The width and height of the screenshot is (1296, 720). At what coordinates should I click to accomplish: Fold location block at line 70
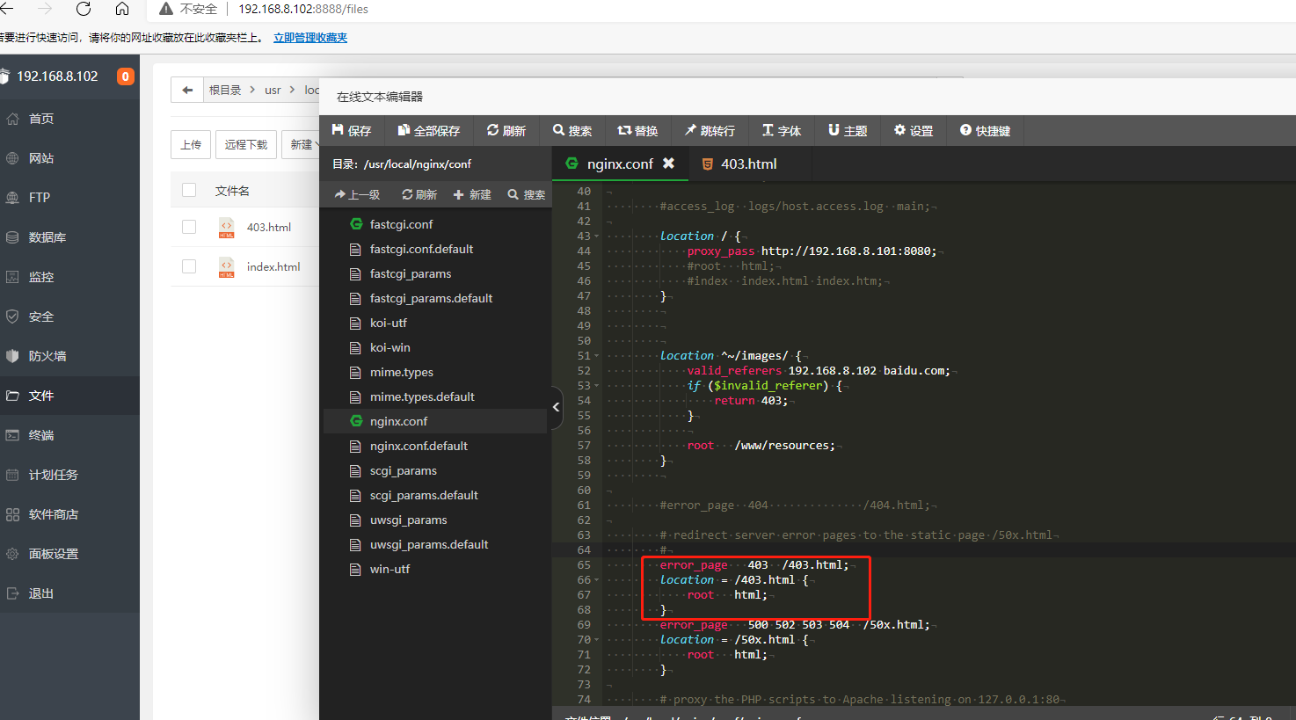pos(597,640)
